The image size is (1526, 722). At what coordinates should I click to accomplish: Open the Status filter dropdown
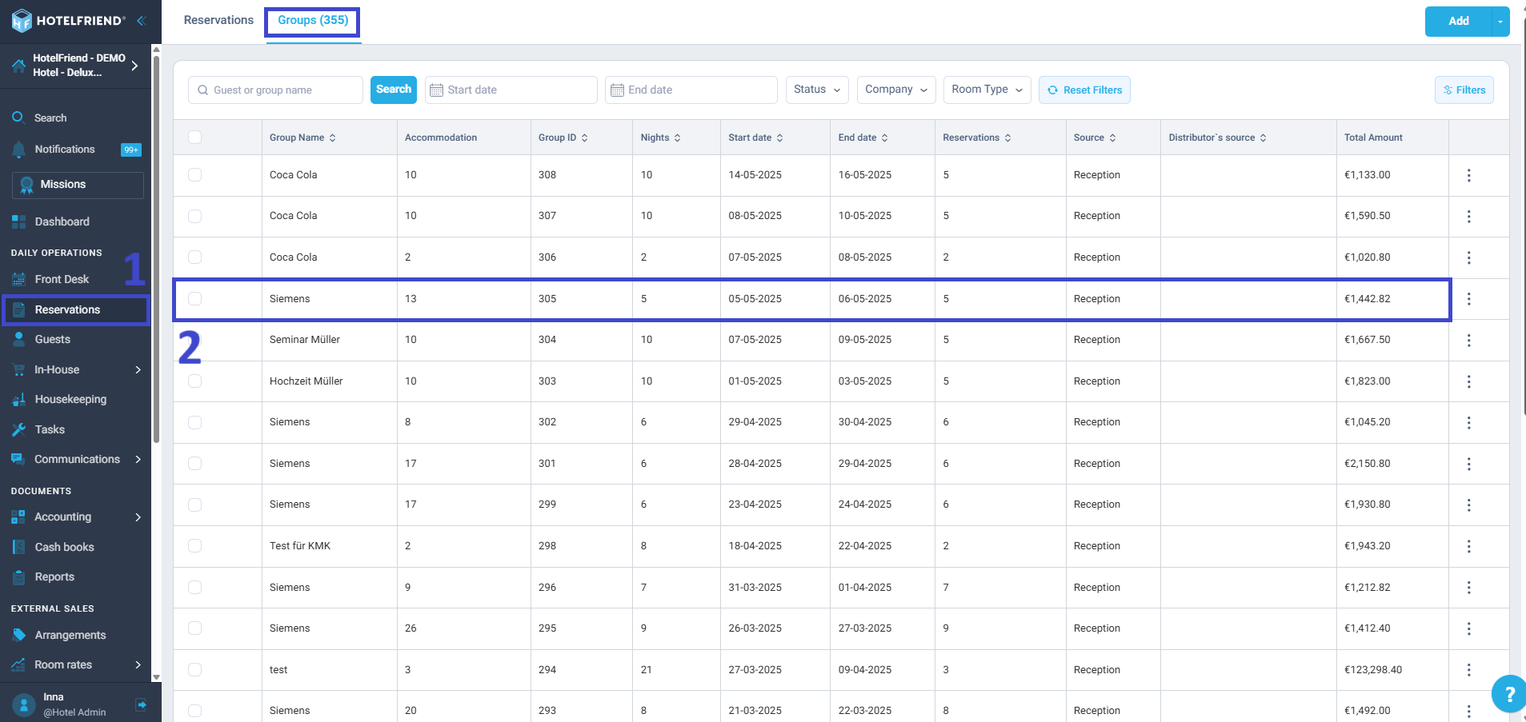coord(817,90)
